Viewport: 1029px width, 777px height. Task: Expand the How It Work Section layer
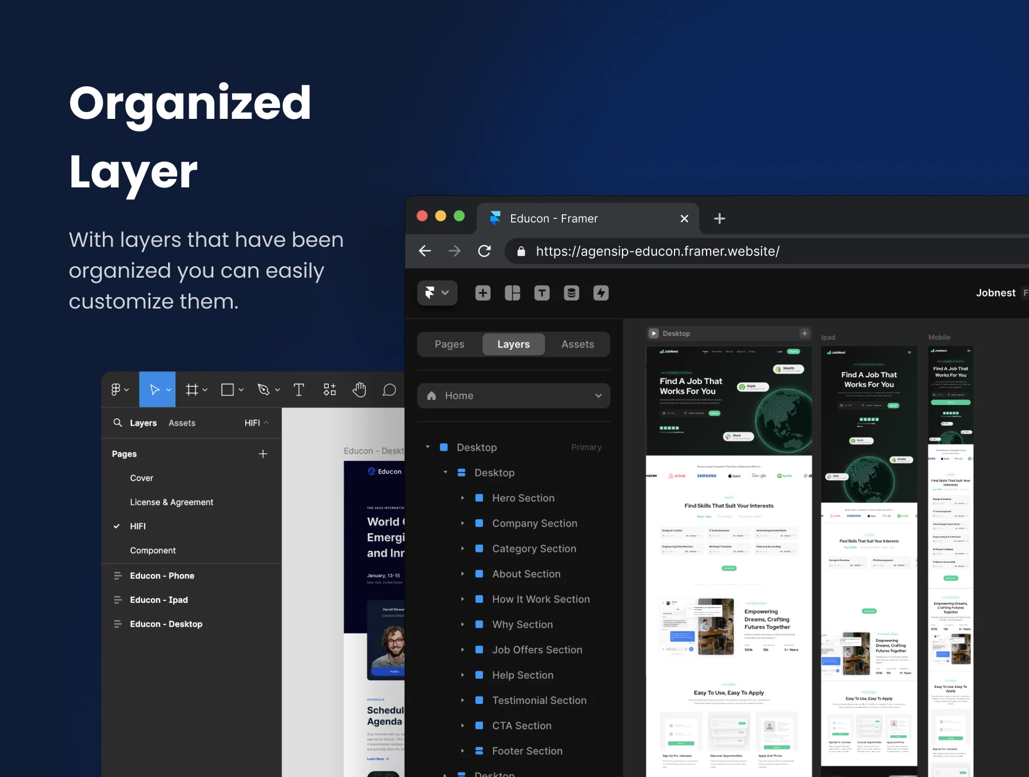(462, 599)
